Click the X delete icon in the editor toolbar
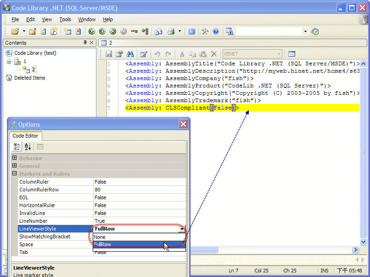 pyautogui.click(x=214, y=54)
